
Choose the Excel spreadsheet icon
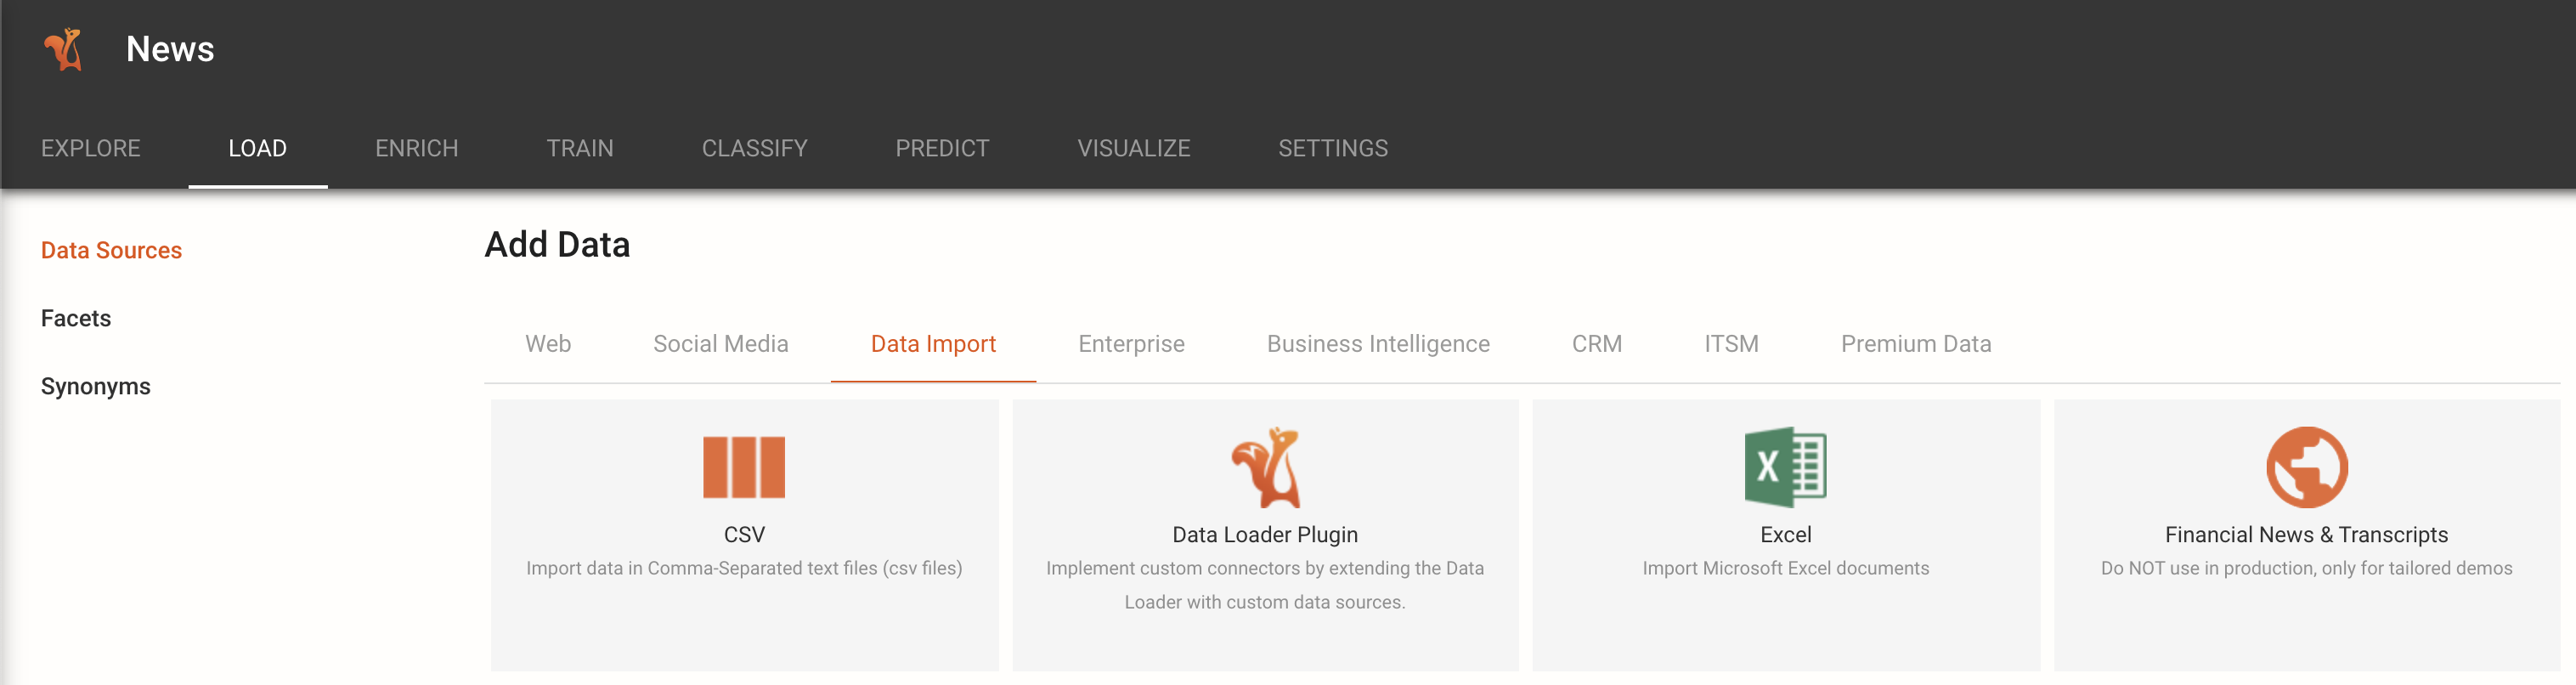1785,467
